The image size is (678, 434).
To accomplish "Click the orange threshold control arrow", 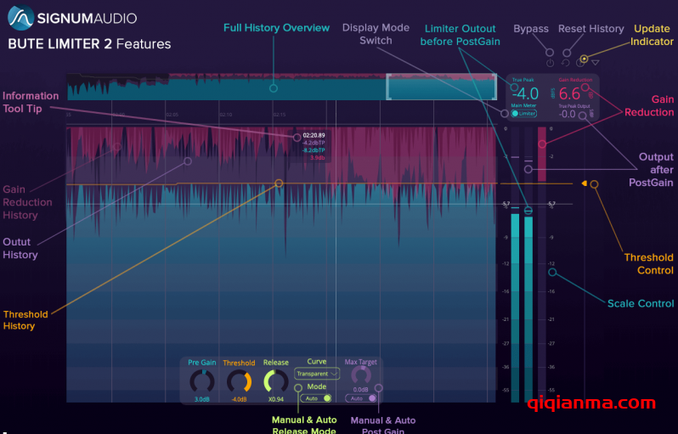I will click(583, 183).
